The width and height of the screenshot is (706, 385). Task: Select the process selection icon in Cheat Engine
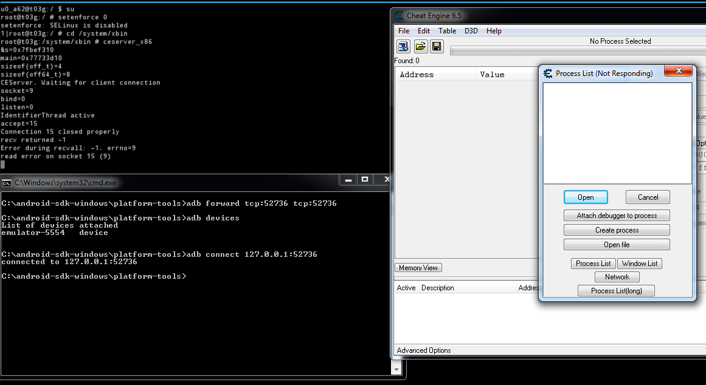pos(403,46)
